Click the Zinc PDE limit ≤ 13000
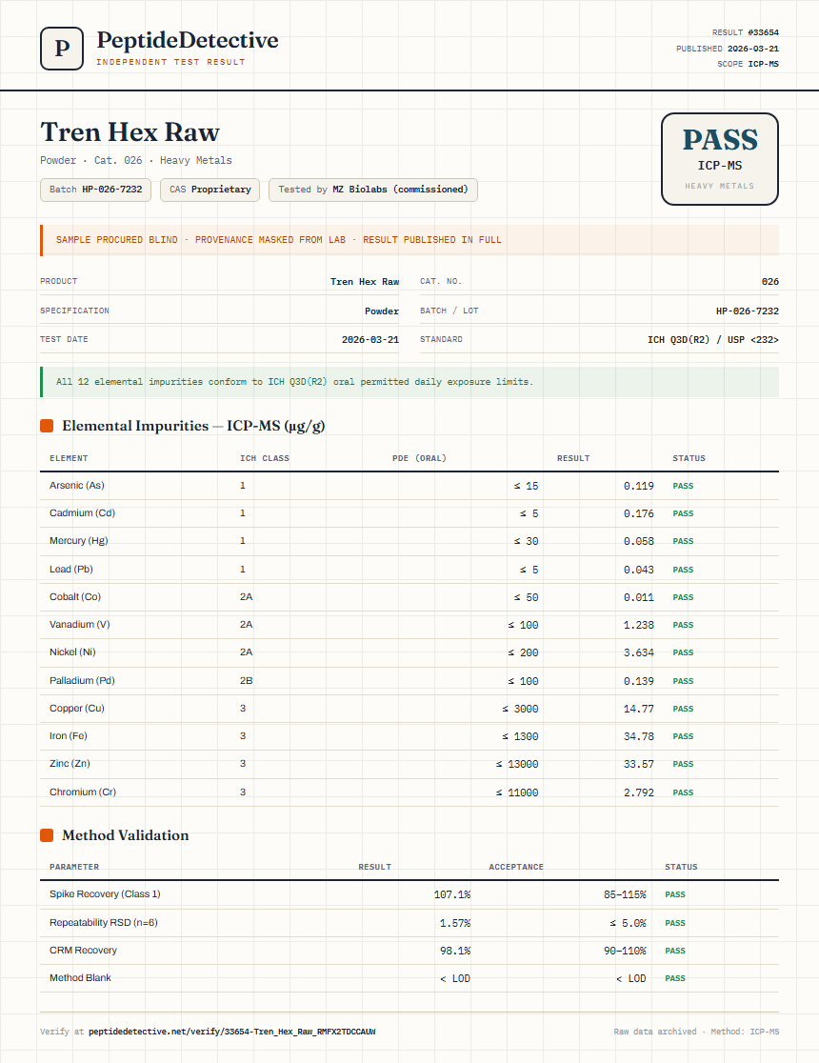This screenshot has height=1063, width=819. [x=516, y=764]
